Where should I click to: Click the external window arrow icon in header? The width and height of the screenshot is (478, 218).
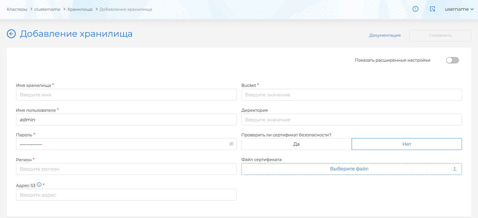432,9
